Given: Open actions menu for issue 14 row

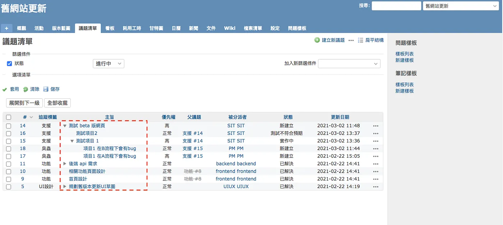Looking at the screenshot, I should coord(376,126).
